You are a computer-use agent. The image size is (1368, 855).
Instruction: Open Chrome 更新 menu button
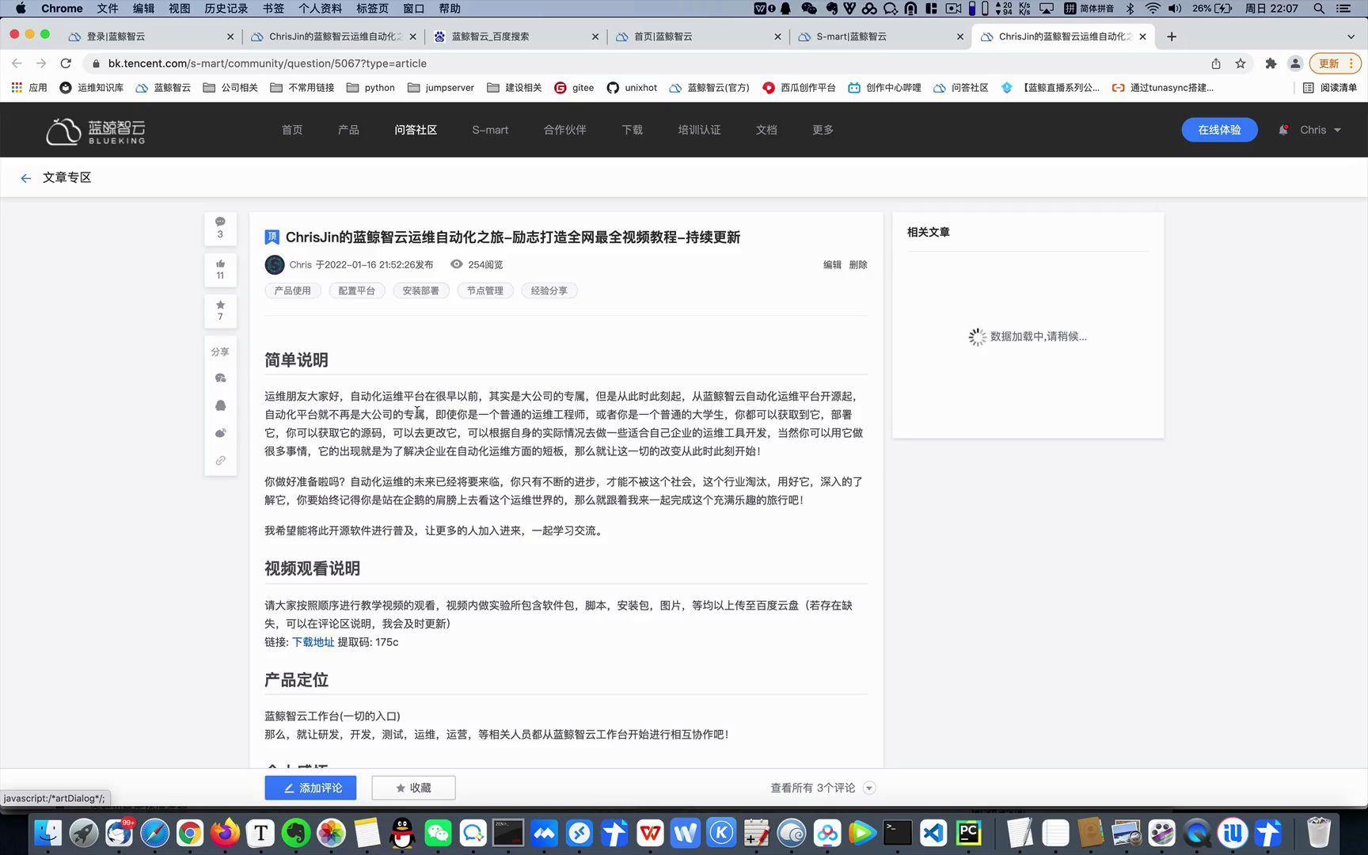(1335, 63)
